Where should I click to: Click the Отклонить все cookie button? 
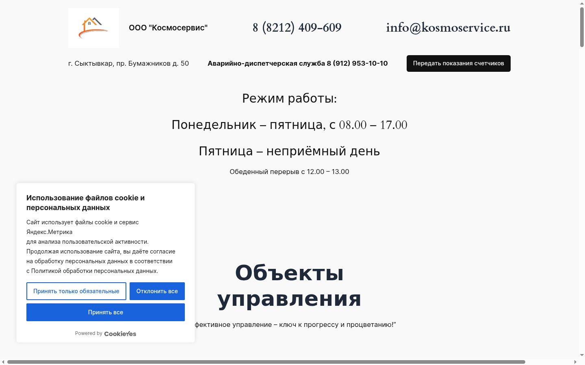pyautogui.click(x=157, y=291)
